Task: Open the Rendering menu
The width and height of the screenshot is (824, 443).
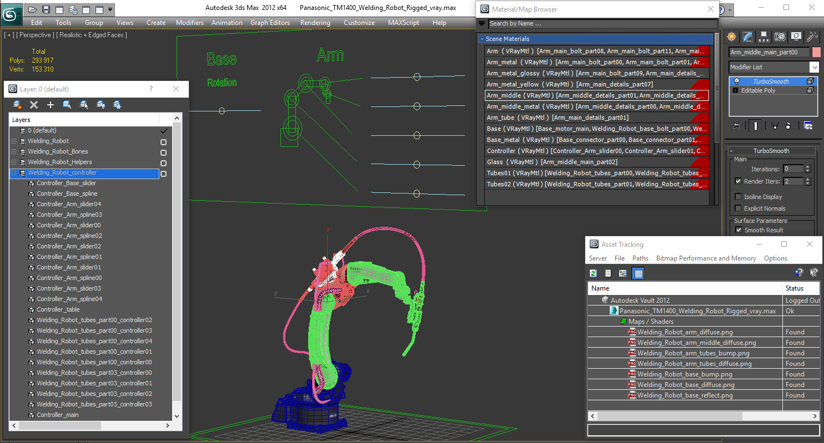Action: click(315, 23)
